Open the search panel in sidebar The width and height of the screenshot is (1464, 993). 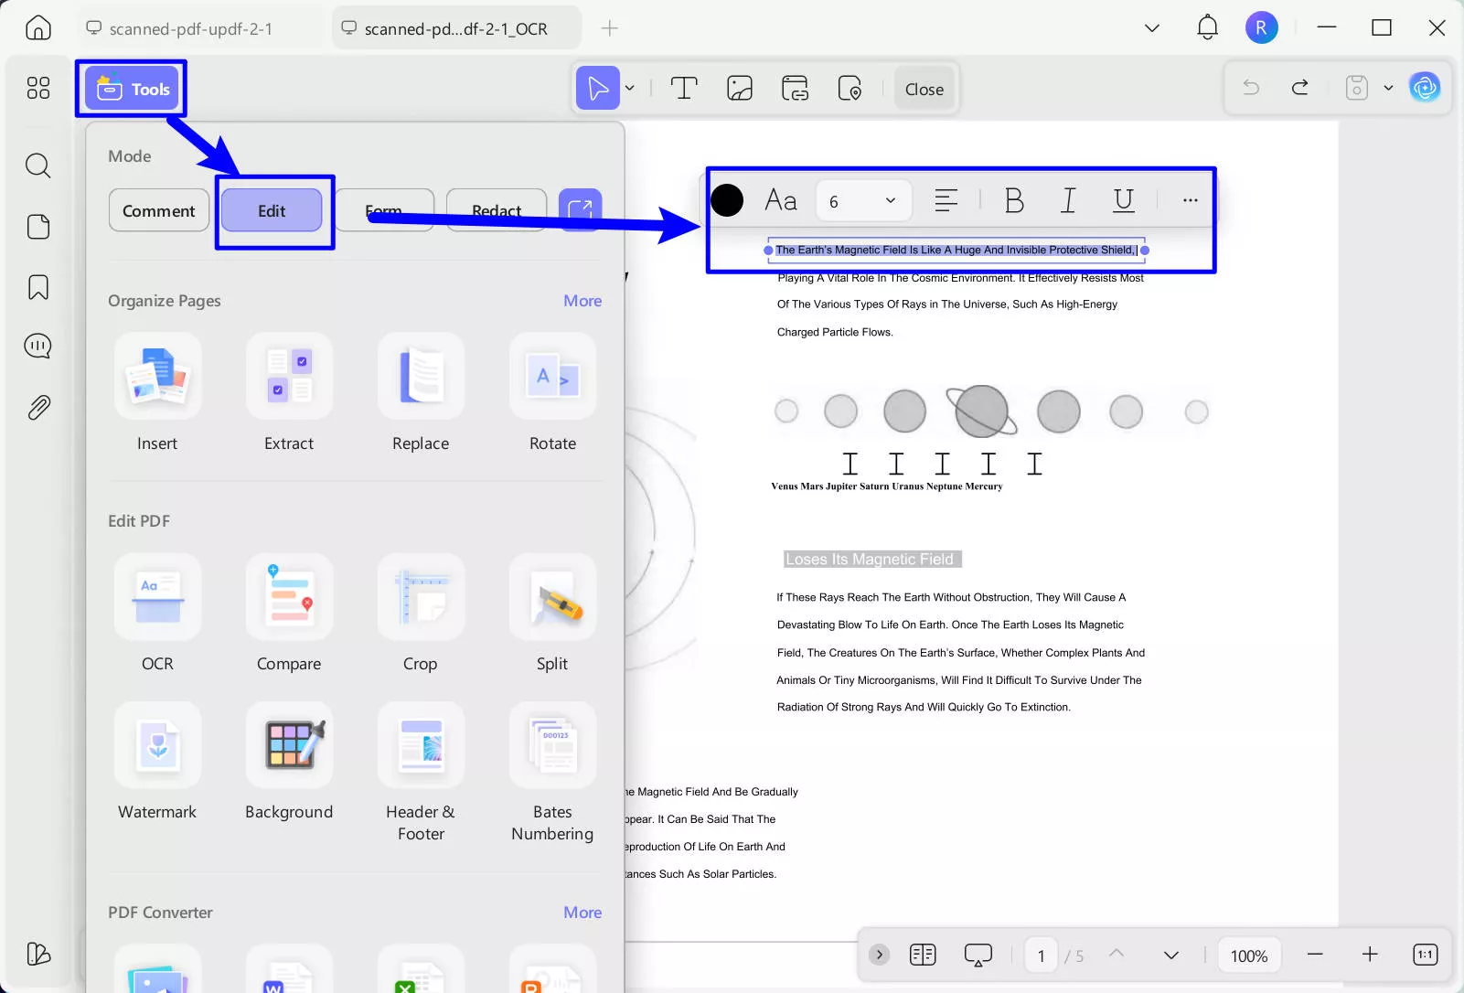click(37, 165)
